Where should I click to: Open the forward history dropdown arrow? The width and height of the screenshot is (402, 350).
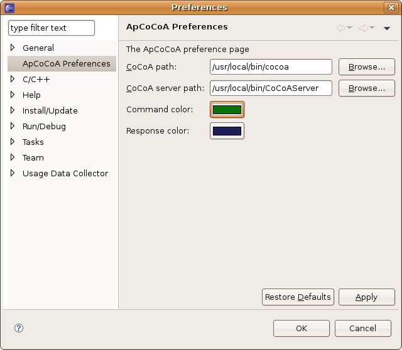point(372,28)
